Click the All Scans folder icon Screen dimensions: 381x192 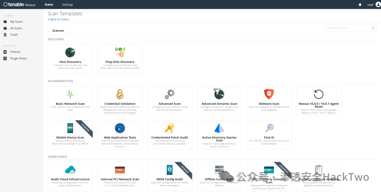pos(5,28)
